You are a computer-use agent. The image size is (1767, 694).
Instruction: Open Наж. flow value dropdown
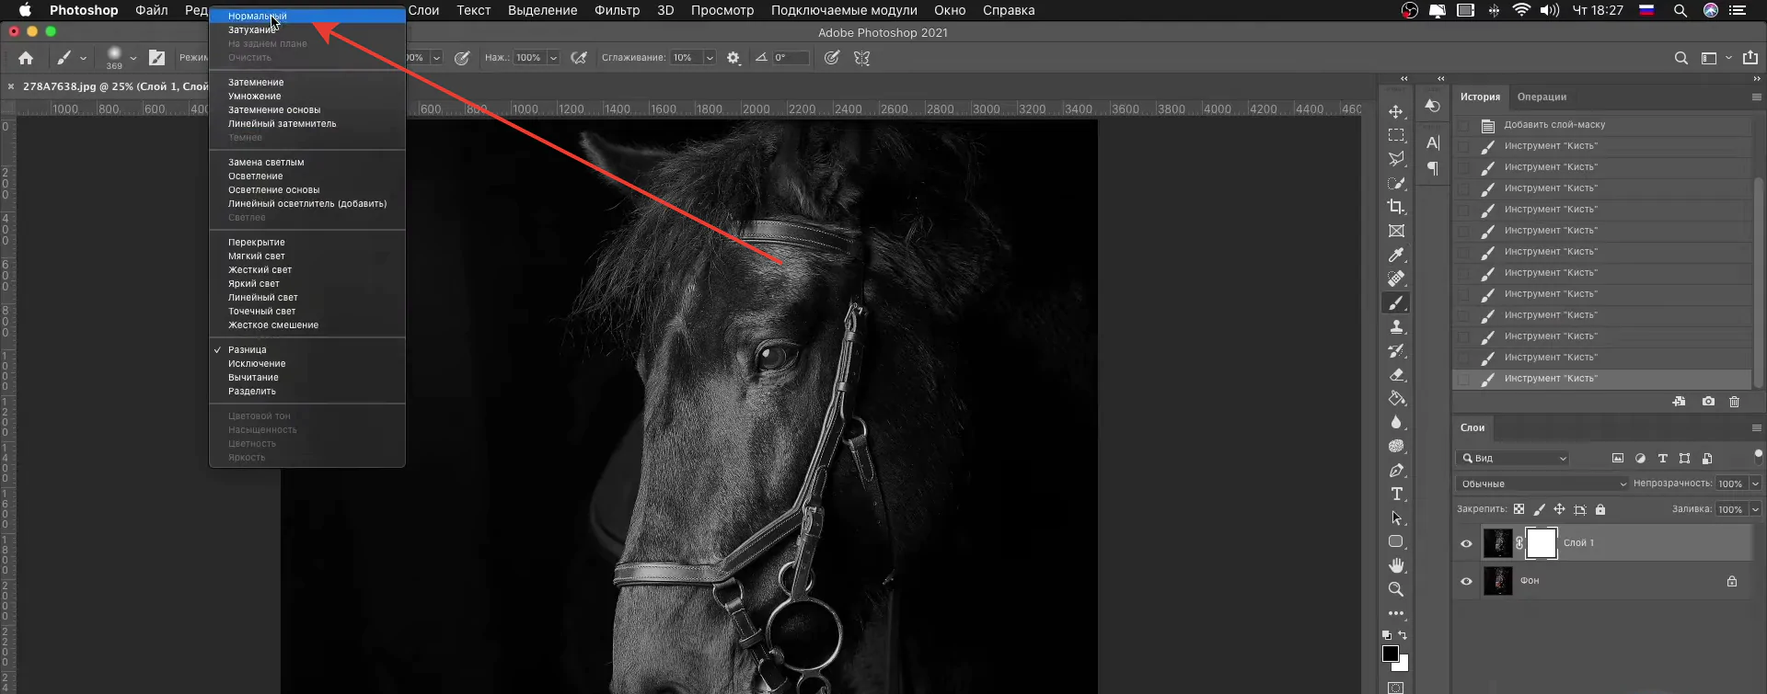[553, 58]
